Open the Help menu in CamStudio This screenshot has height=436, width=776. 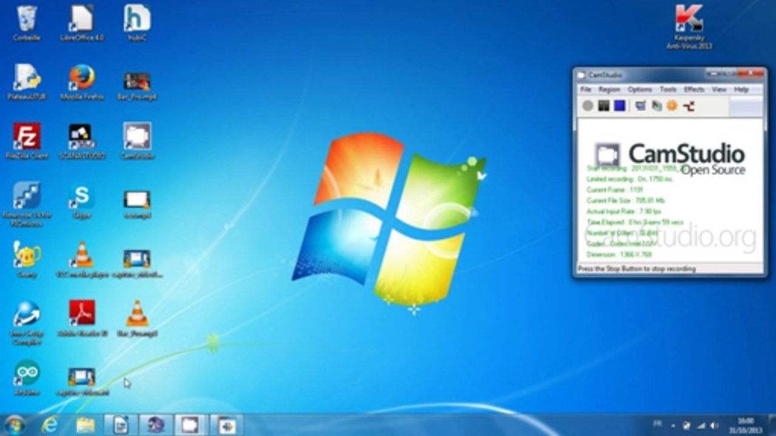coord(741,90)
